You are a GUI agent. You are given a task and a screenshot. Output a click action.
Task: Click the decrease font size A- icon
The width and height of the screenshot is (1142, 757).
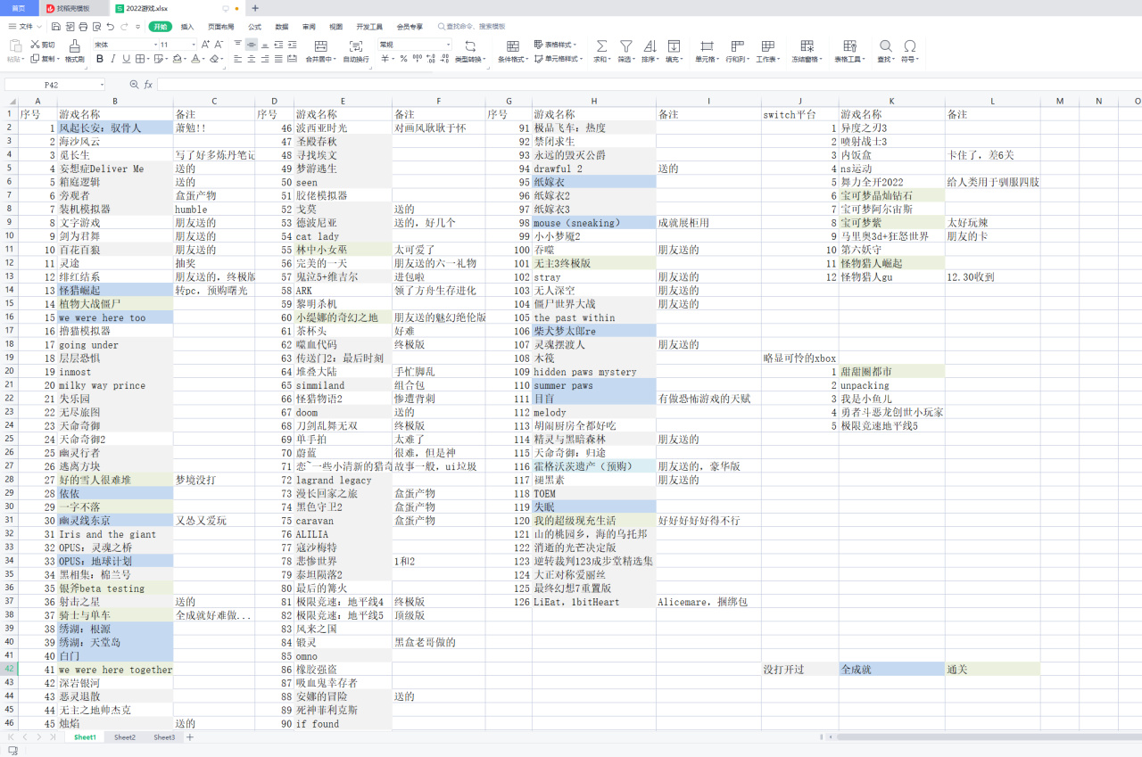point(219,45)
